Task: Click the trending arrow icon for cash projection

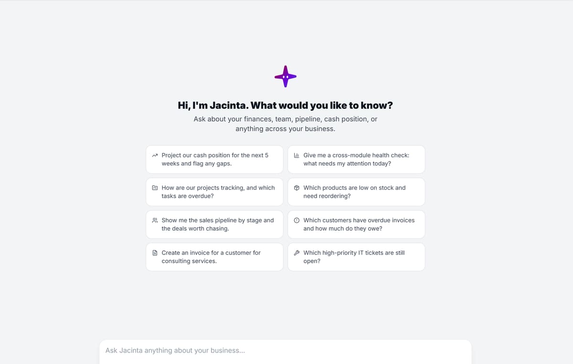Action: (x=155, y=156)
